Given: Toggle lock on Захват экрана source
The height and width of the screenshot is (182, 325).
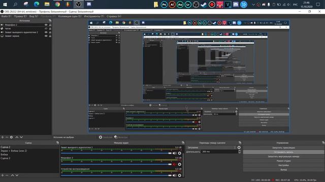Looking at the screenshot, I should (50, 36).
